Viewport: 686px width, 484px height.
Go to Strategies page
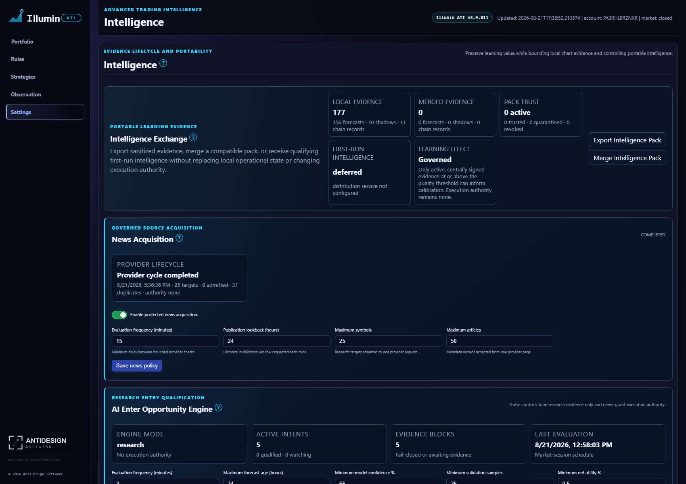(x=23, y=77)
